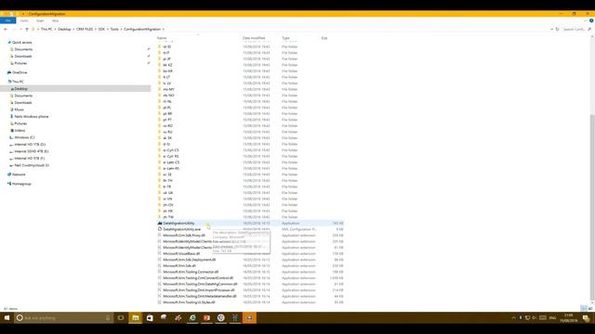Open the sk-SK folder
The width and height of the screenshot is (595, 334).
pos(167,137)
